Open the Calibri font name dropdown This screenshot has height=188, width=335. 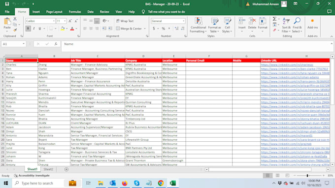tap(54, 21)
